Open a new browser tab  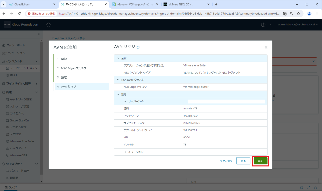pos(216,5)
